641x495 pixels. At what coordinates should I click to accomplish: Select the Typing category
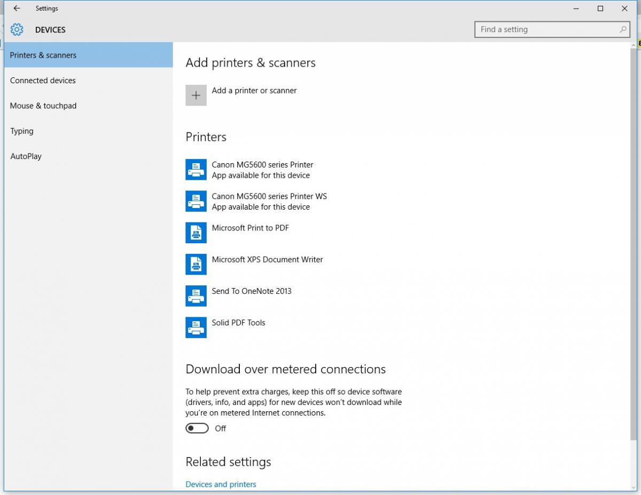(22, 131)
